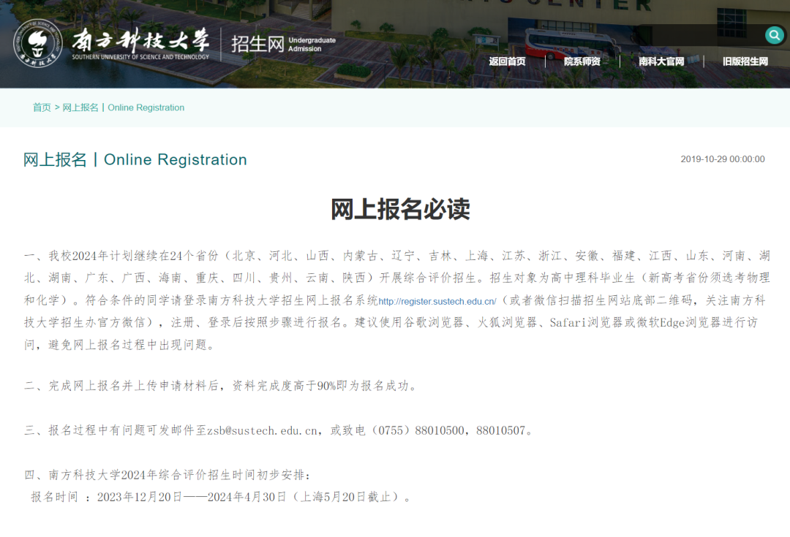Click the line 四、南方科技大学2024年综合评价招生时间初步安排
The width and height of the screenshot is (790, 537).
pyautogui.click(x=168, y=475)
